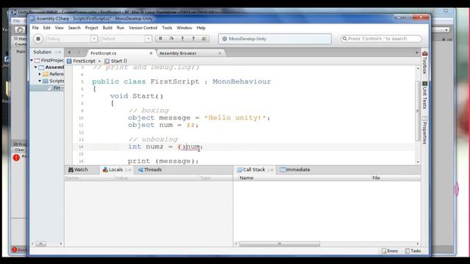Collapse the Scripts folder node
The height and width of the screenshot is (264, 470).
[x=40, y=81]
